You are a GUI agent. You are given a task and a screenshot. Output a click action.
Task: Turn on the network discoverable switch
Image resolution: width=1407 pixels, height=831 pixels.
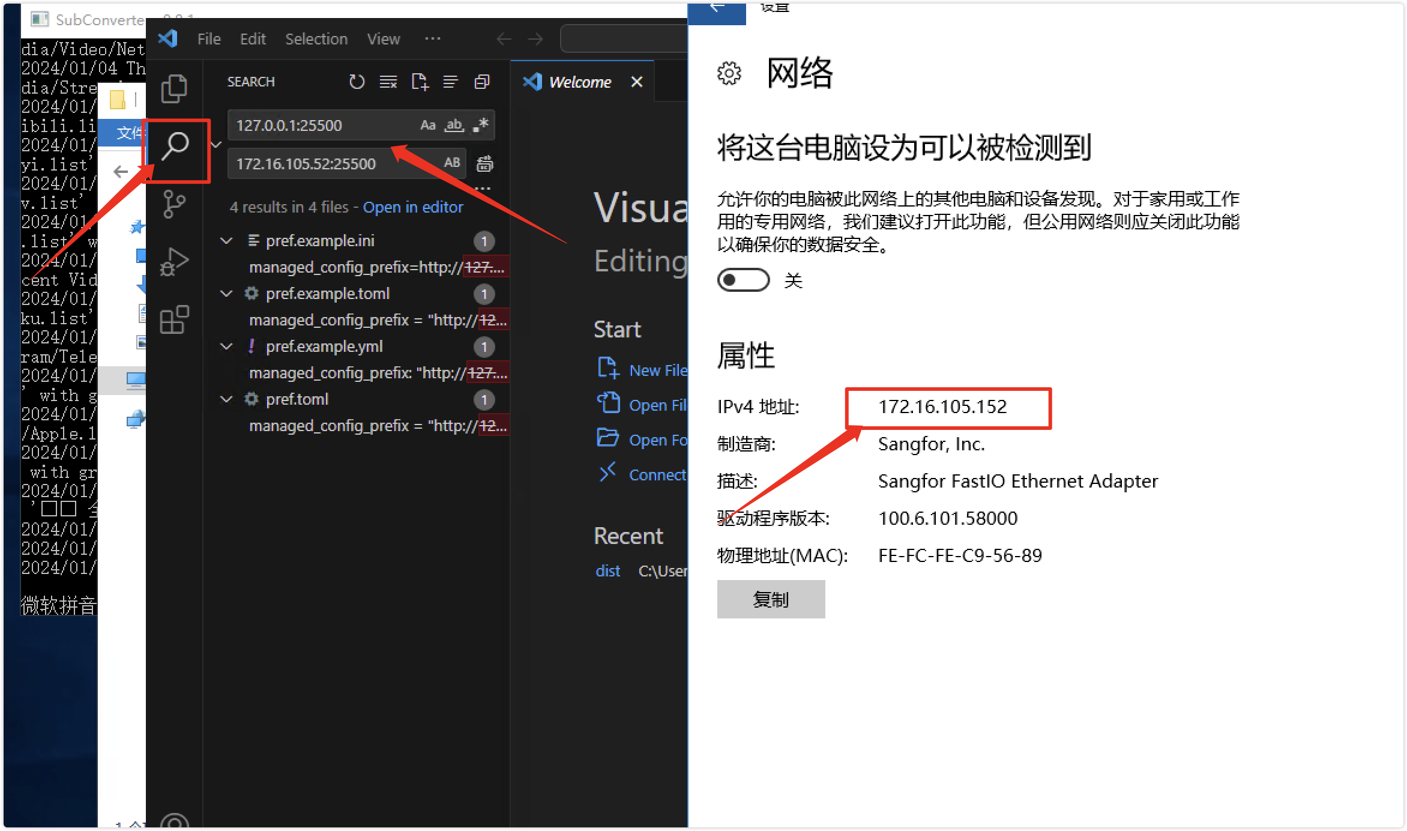coord(743,280)
